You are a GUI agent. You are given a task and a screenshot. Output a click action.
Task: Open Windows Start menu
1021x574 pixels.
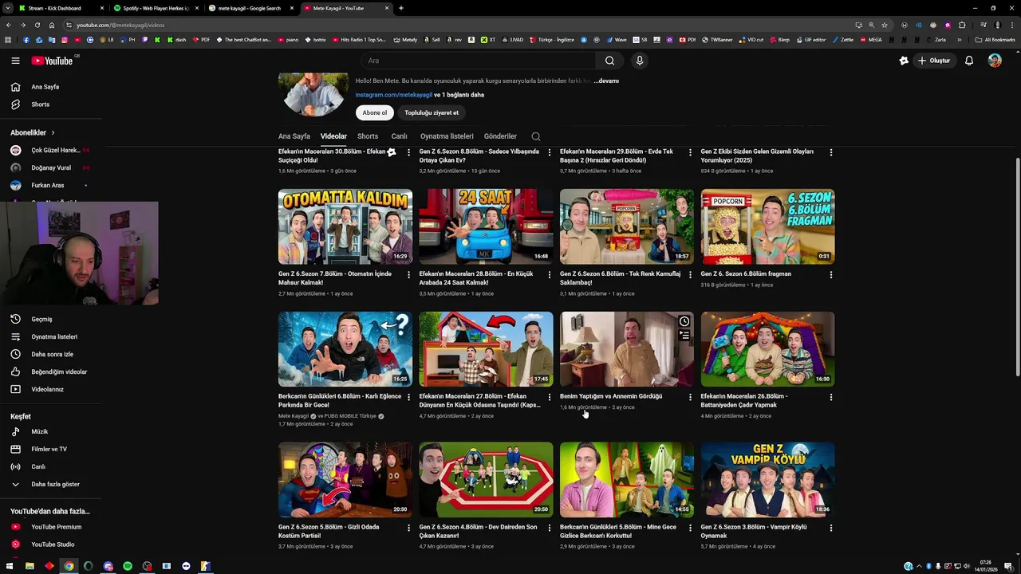(x=10, y=566)
